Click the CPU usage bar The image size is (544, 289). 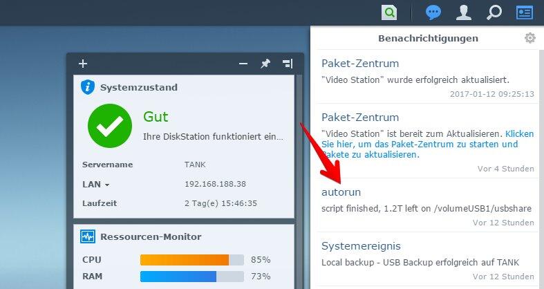pos(191,260)
